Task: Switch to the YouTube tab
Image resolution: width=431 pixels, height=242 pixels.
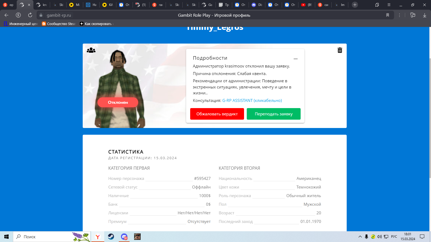Action: point(306,5)
